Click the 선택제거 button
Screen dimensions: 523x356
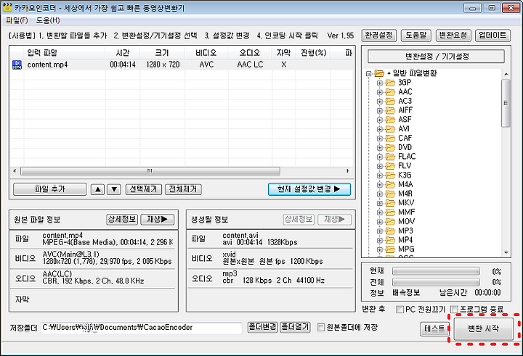(x=143, y=189)
